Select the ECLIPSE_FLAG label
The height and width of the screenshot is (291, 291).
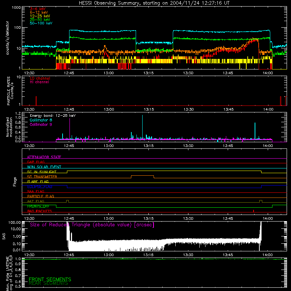pyautogui.click(x=40, y=187)
